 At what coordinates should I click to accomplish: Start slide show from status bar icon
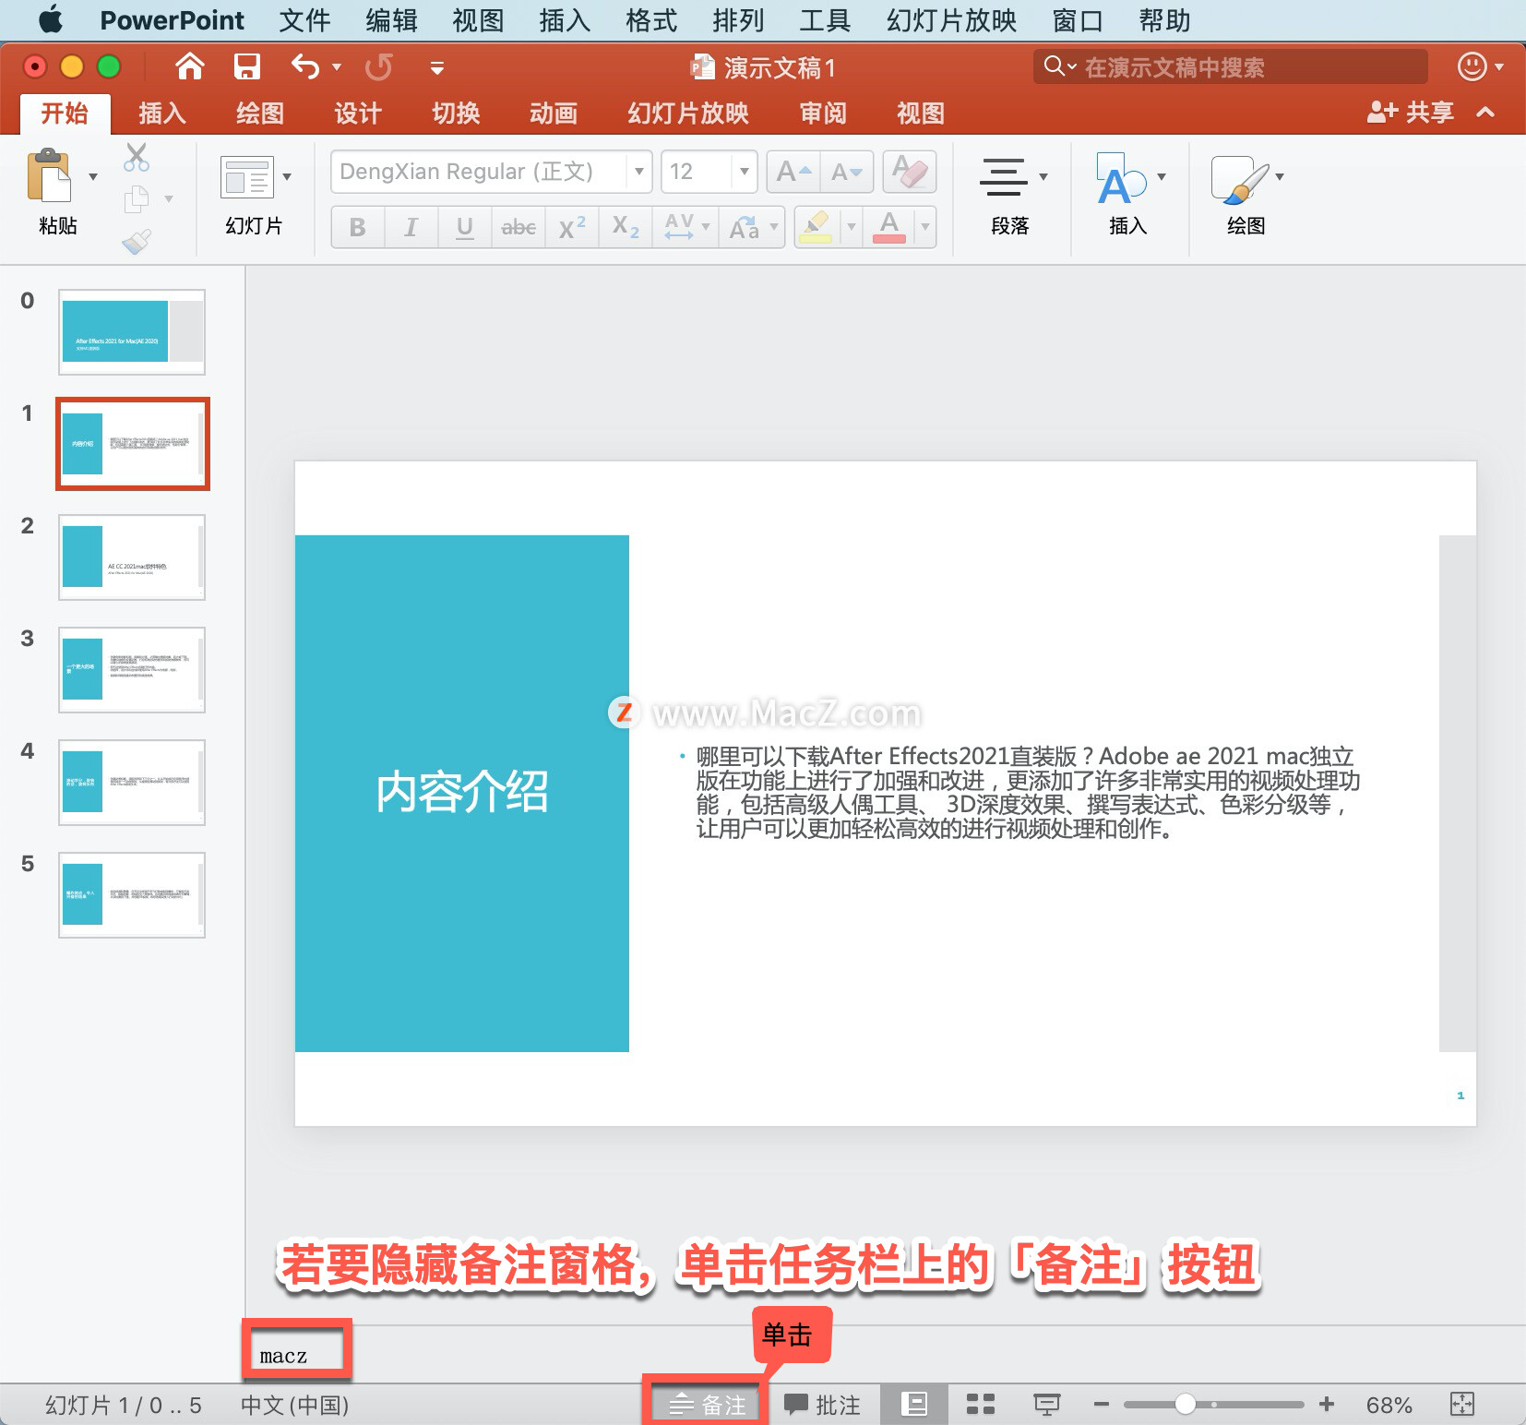[x=1046, y=1405]
